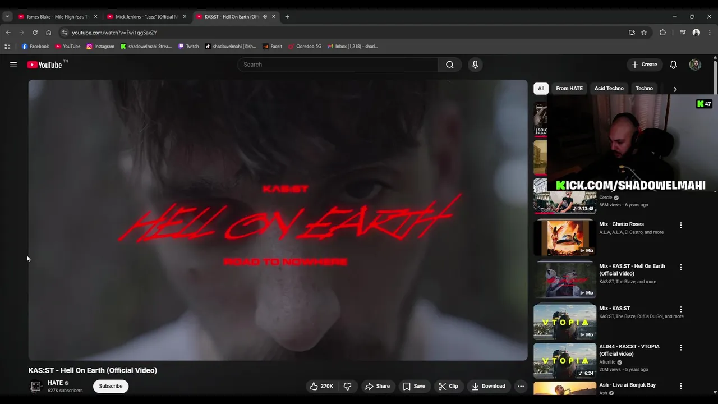Reload the page
The image size is (718, 404).
[35, 33]
